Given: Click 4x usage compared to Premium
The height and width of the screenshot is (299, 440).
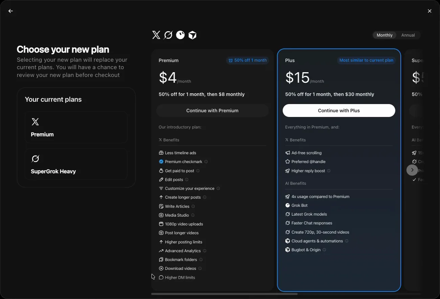Looking at the screenshot, I should coord(317,197).
